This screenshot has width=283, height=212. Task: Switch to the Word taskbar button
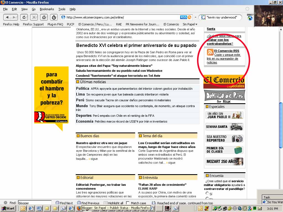pyautogui.click(x=39, y=208)
